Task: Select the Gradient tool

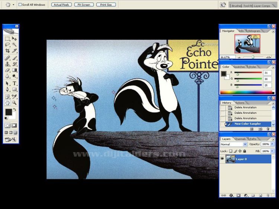Action: click(x=14, y=70)
